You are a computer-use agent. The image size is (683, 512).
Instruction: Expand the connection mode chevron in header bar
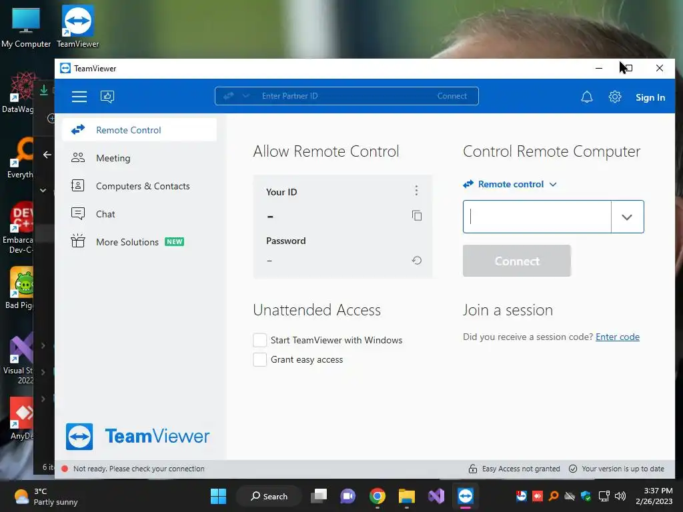click(245, 96)
